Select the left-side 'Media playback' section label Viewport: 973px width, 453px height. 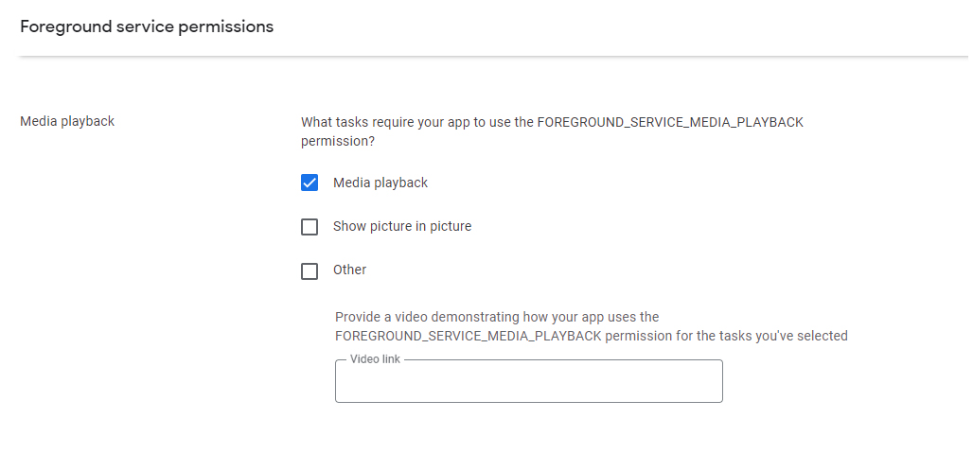pyautogui.click(x=67, y=121)
